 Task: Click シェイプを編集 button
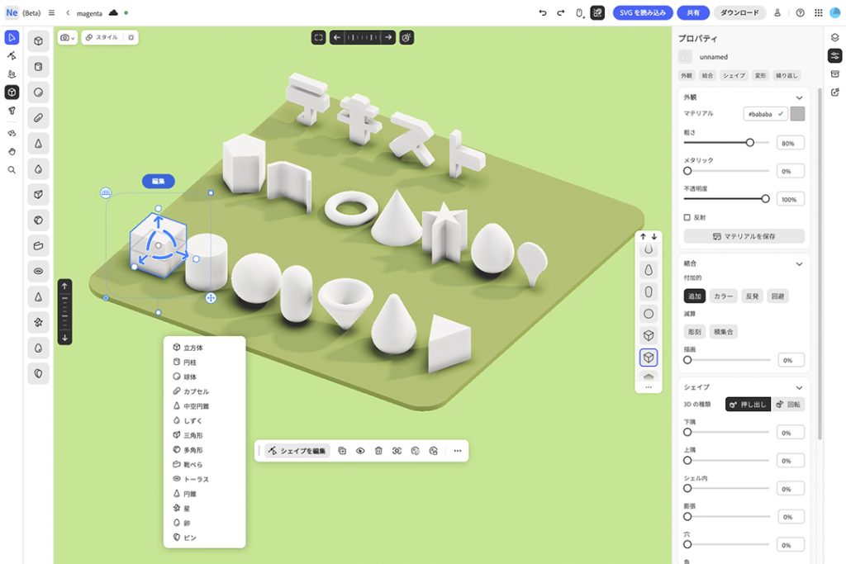click(x=297, y=451)
